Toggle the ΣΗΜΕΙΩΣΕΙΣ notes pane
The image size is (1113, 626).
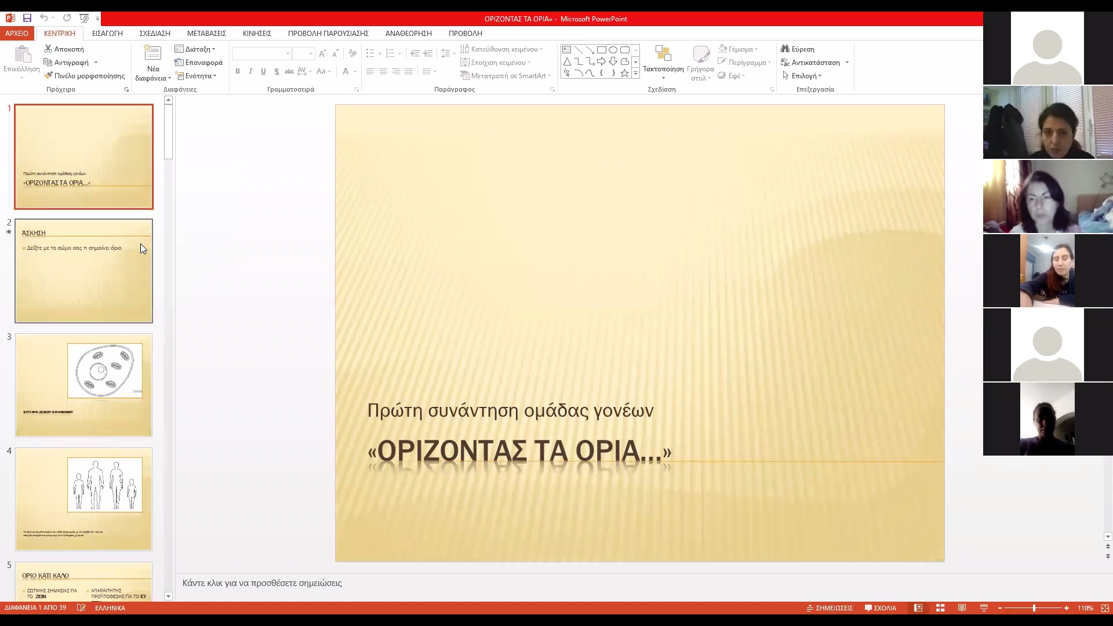(x=830, y=608)
